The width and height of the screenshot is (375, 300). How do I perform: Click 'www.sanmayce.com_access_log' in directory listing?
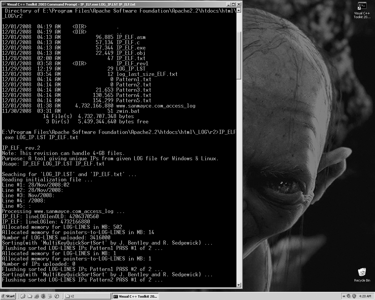pos(156,106)
